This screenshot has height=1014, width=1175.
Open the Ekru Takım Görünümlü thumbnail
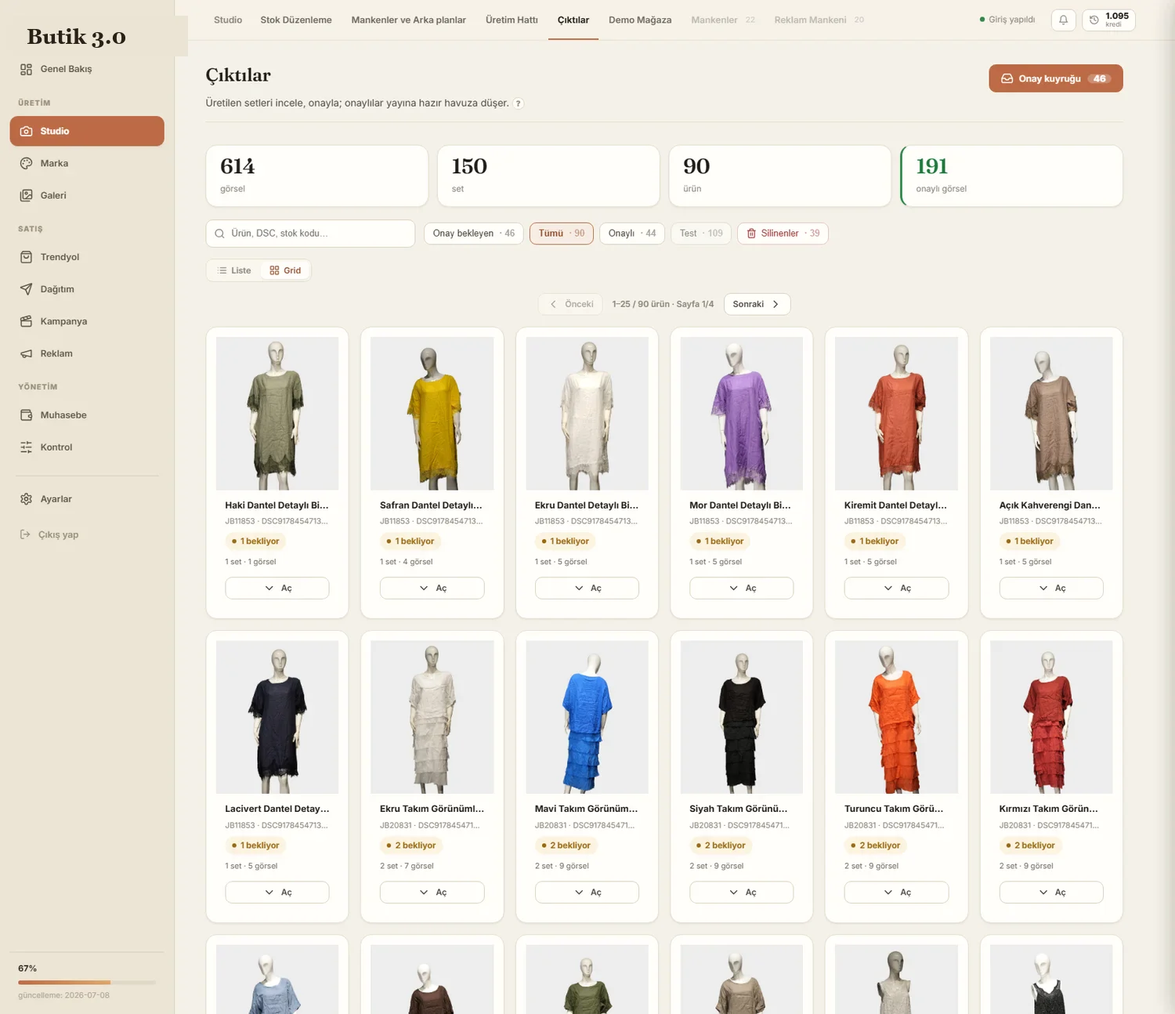coord(432,717)
